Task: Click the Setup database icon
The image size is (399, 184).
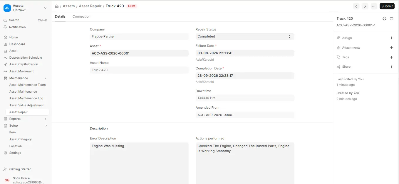Action: click(5, 125)
